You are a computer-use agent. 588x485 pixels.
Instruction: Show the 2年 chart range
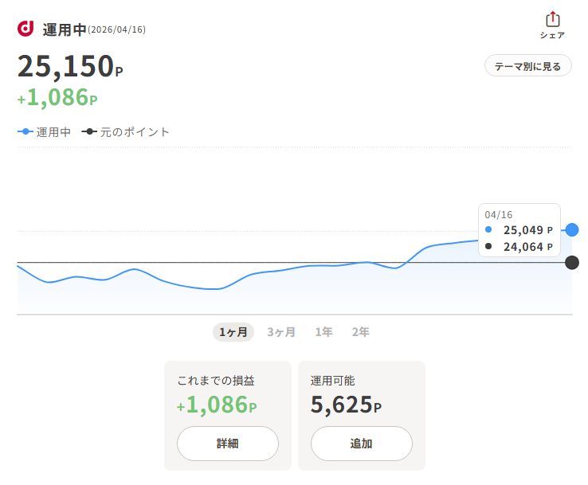coord(360,332)
